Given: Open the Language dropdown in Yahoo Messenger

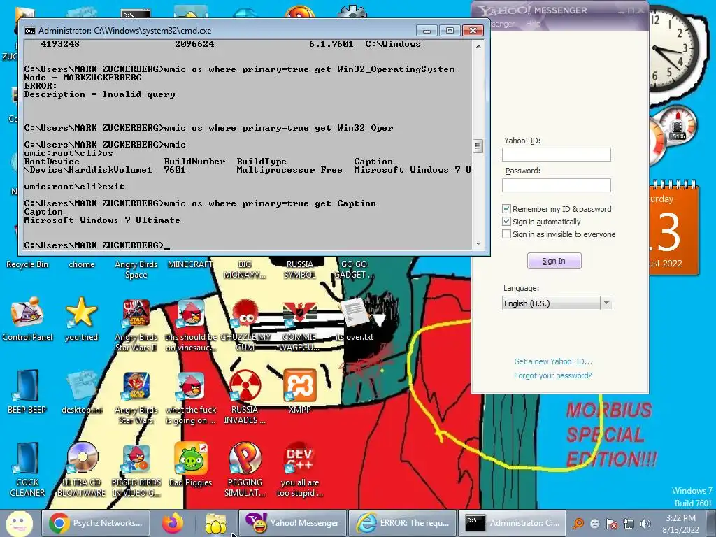Looking at the screenshot, I should pos(557,303).
